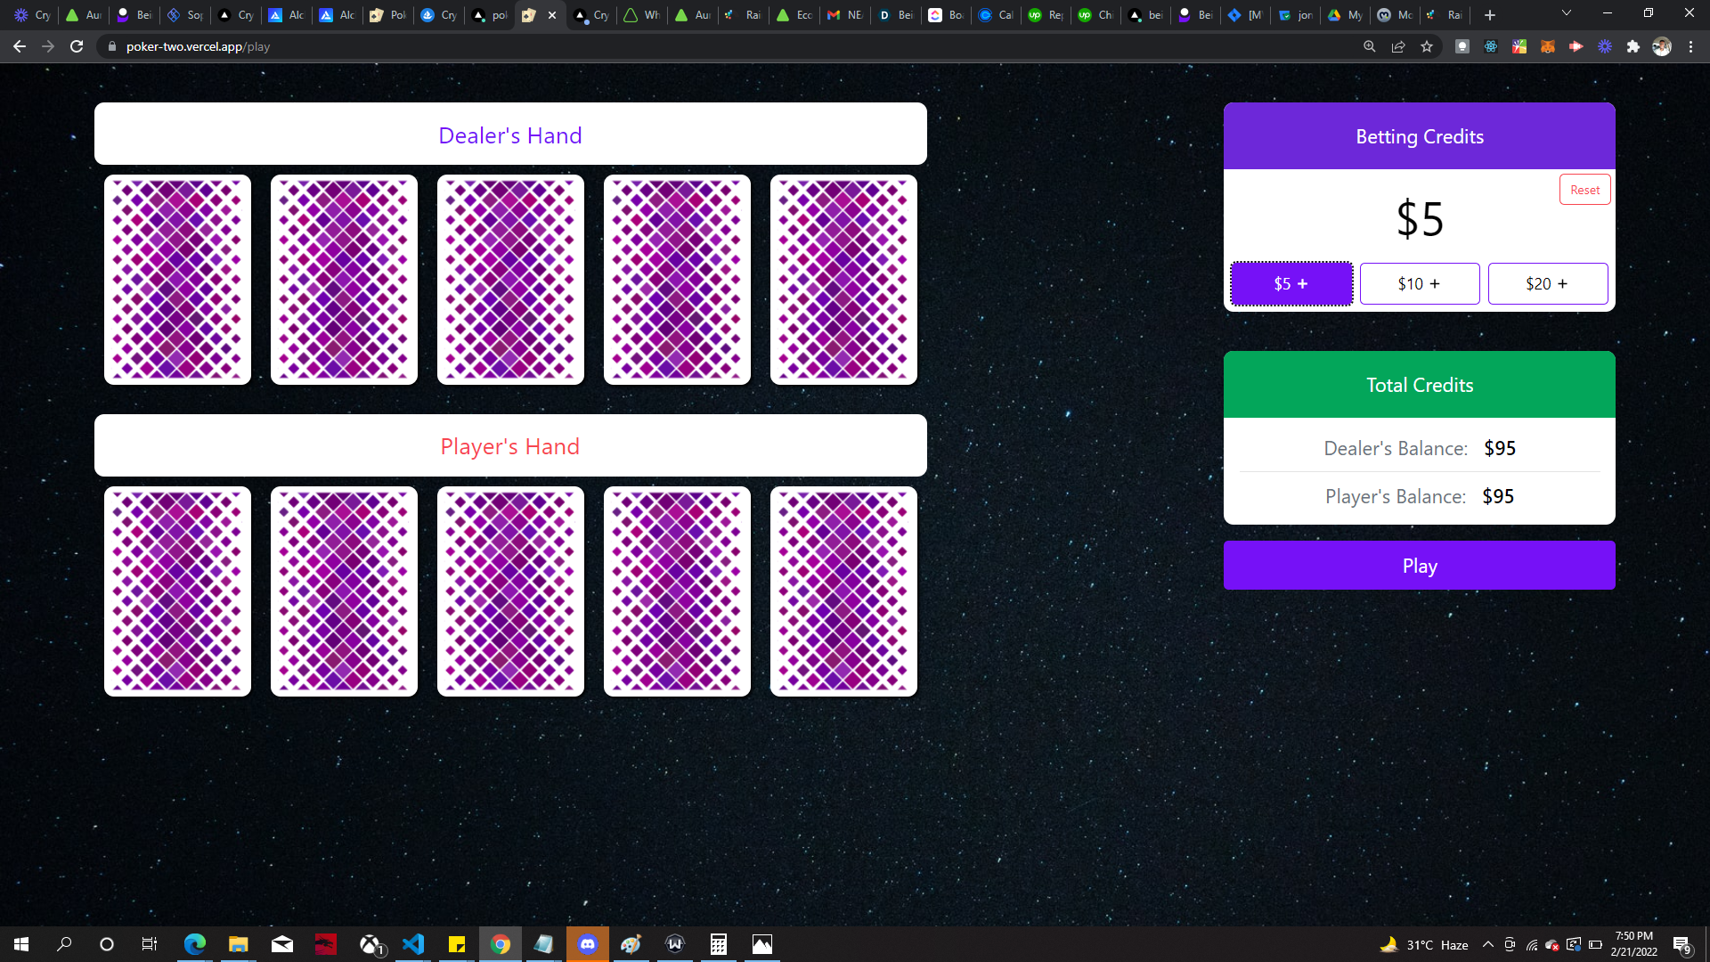Select the $20 + bet option
1710x962 pixels.
click(x=1548, y=283)
